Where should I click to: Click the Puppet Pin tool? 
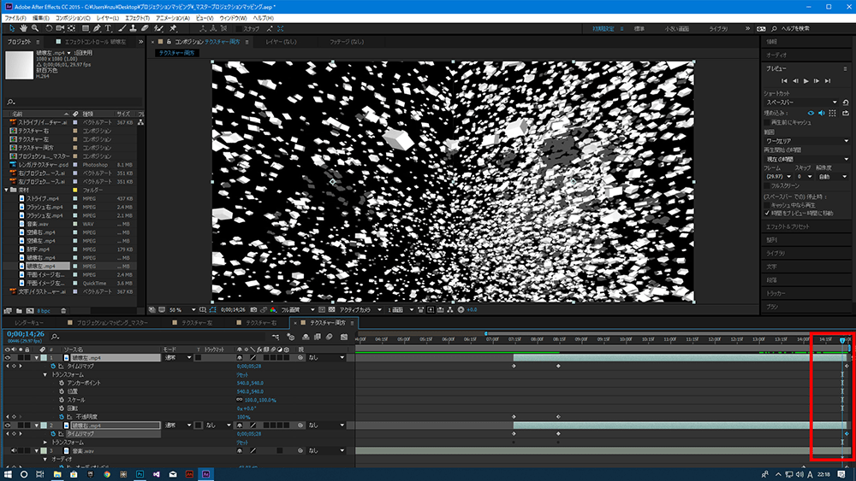[172, 28]
